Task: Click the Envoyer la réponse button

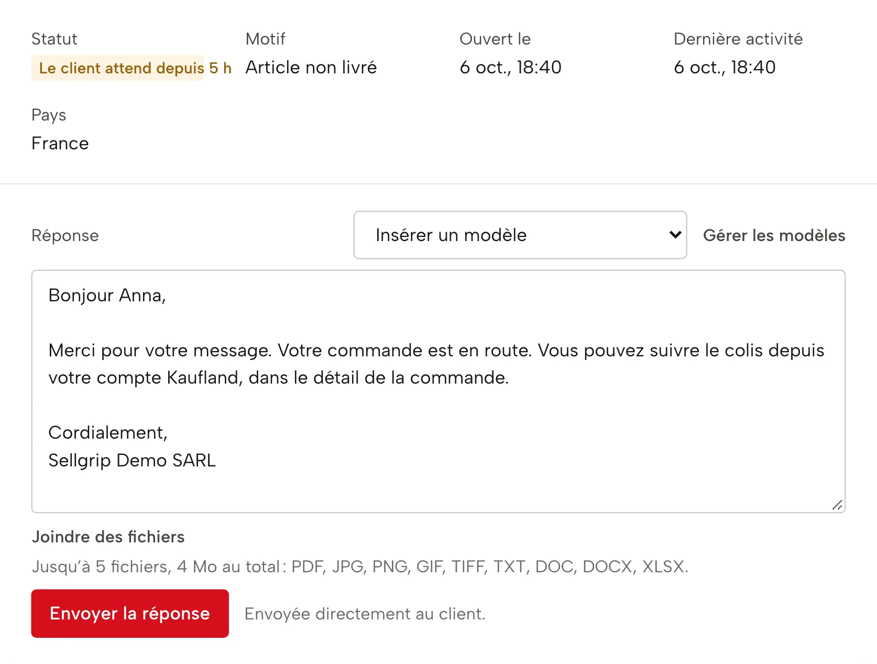Action: (130, 613)
